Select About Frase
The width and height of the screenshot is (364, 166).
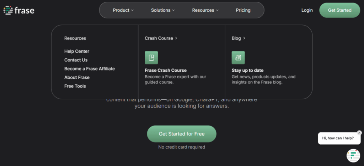pos(77,77)
